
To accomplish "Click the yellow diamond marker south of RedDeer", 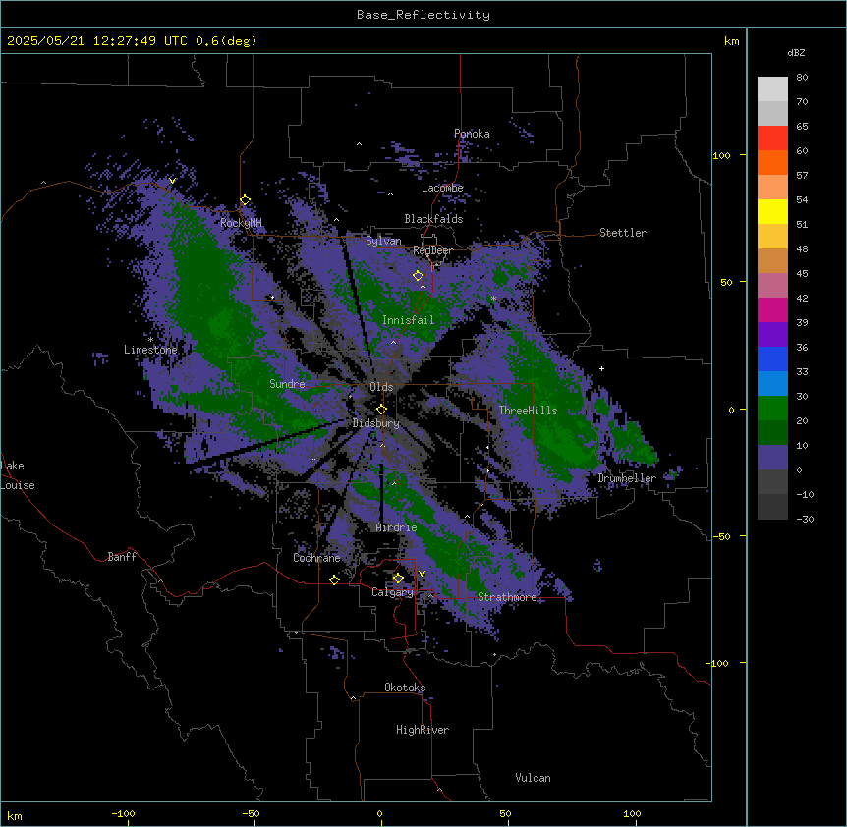I will click(418, 276).
